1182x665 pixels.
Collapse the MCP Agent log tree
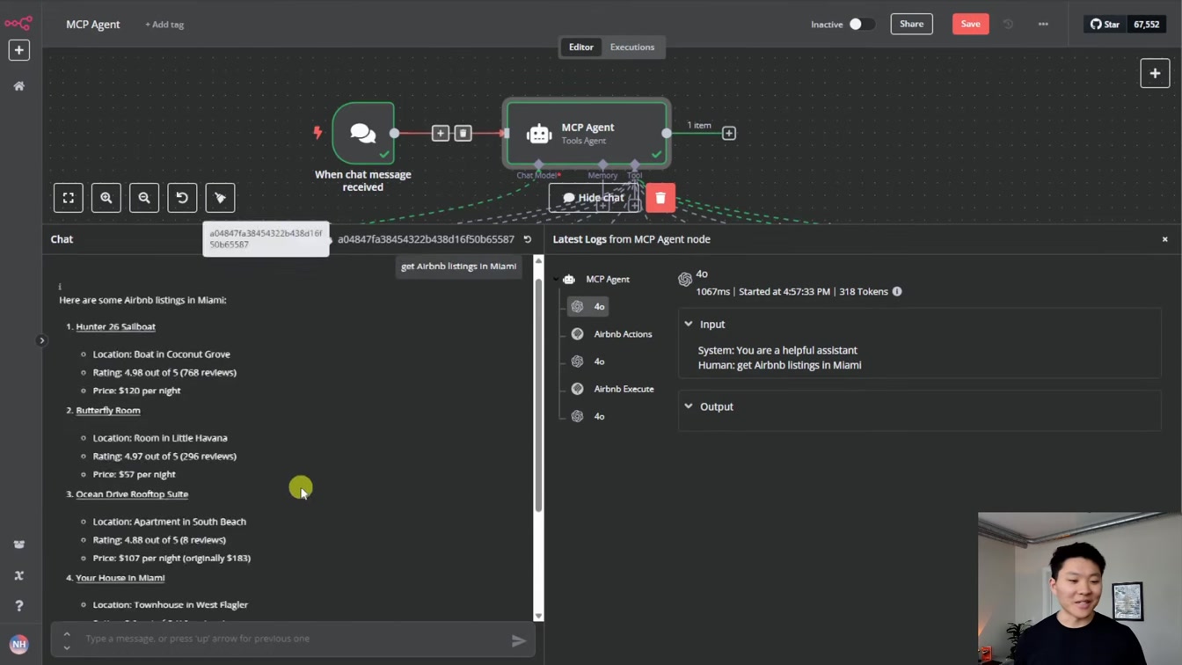coord(556,280)
